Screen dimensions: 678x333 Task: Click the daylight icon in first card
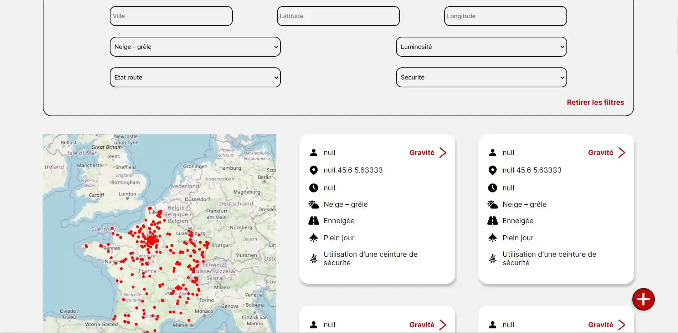point(314,238)
